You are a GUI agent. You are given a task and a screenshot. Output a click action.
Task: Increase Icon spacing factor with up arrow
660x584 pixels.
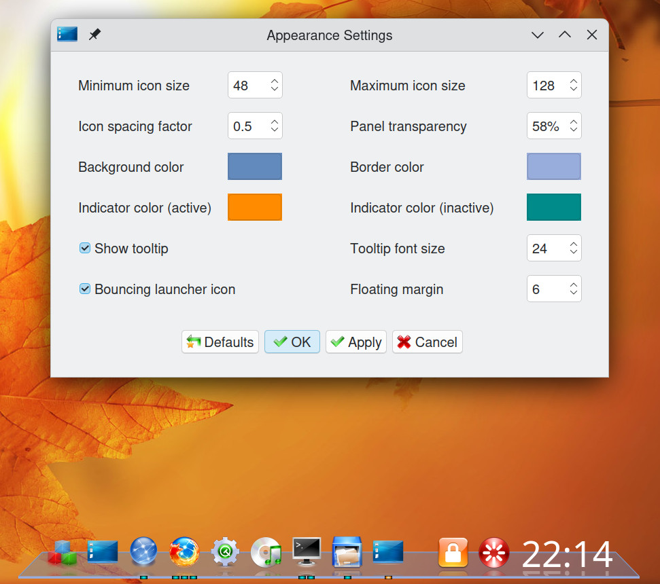[275, 122]
